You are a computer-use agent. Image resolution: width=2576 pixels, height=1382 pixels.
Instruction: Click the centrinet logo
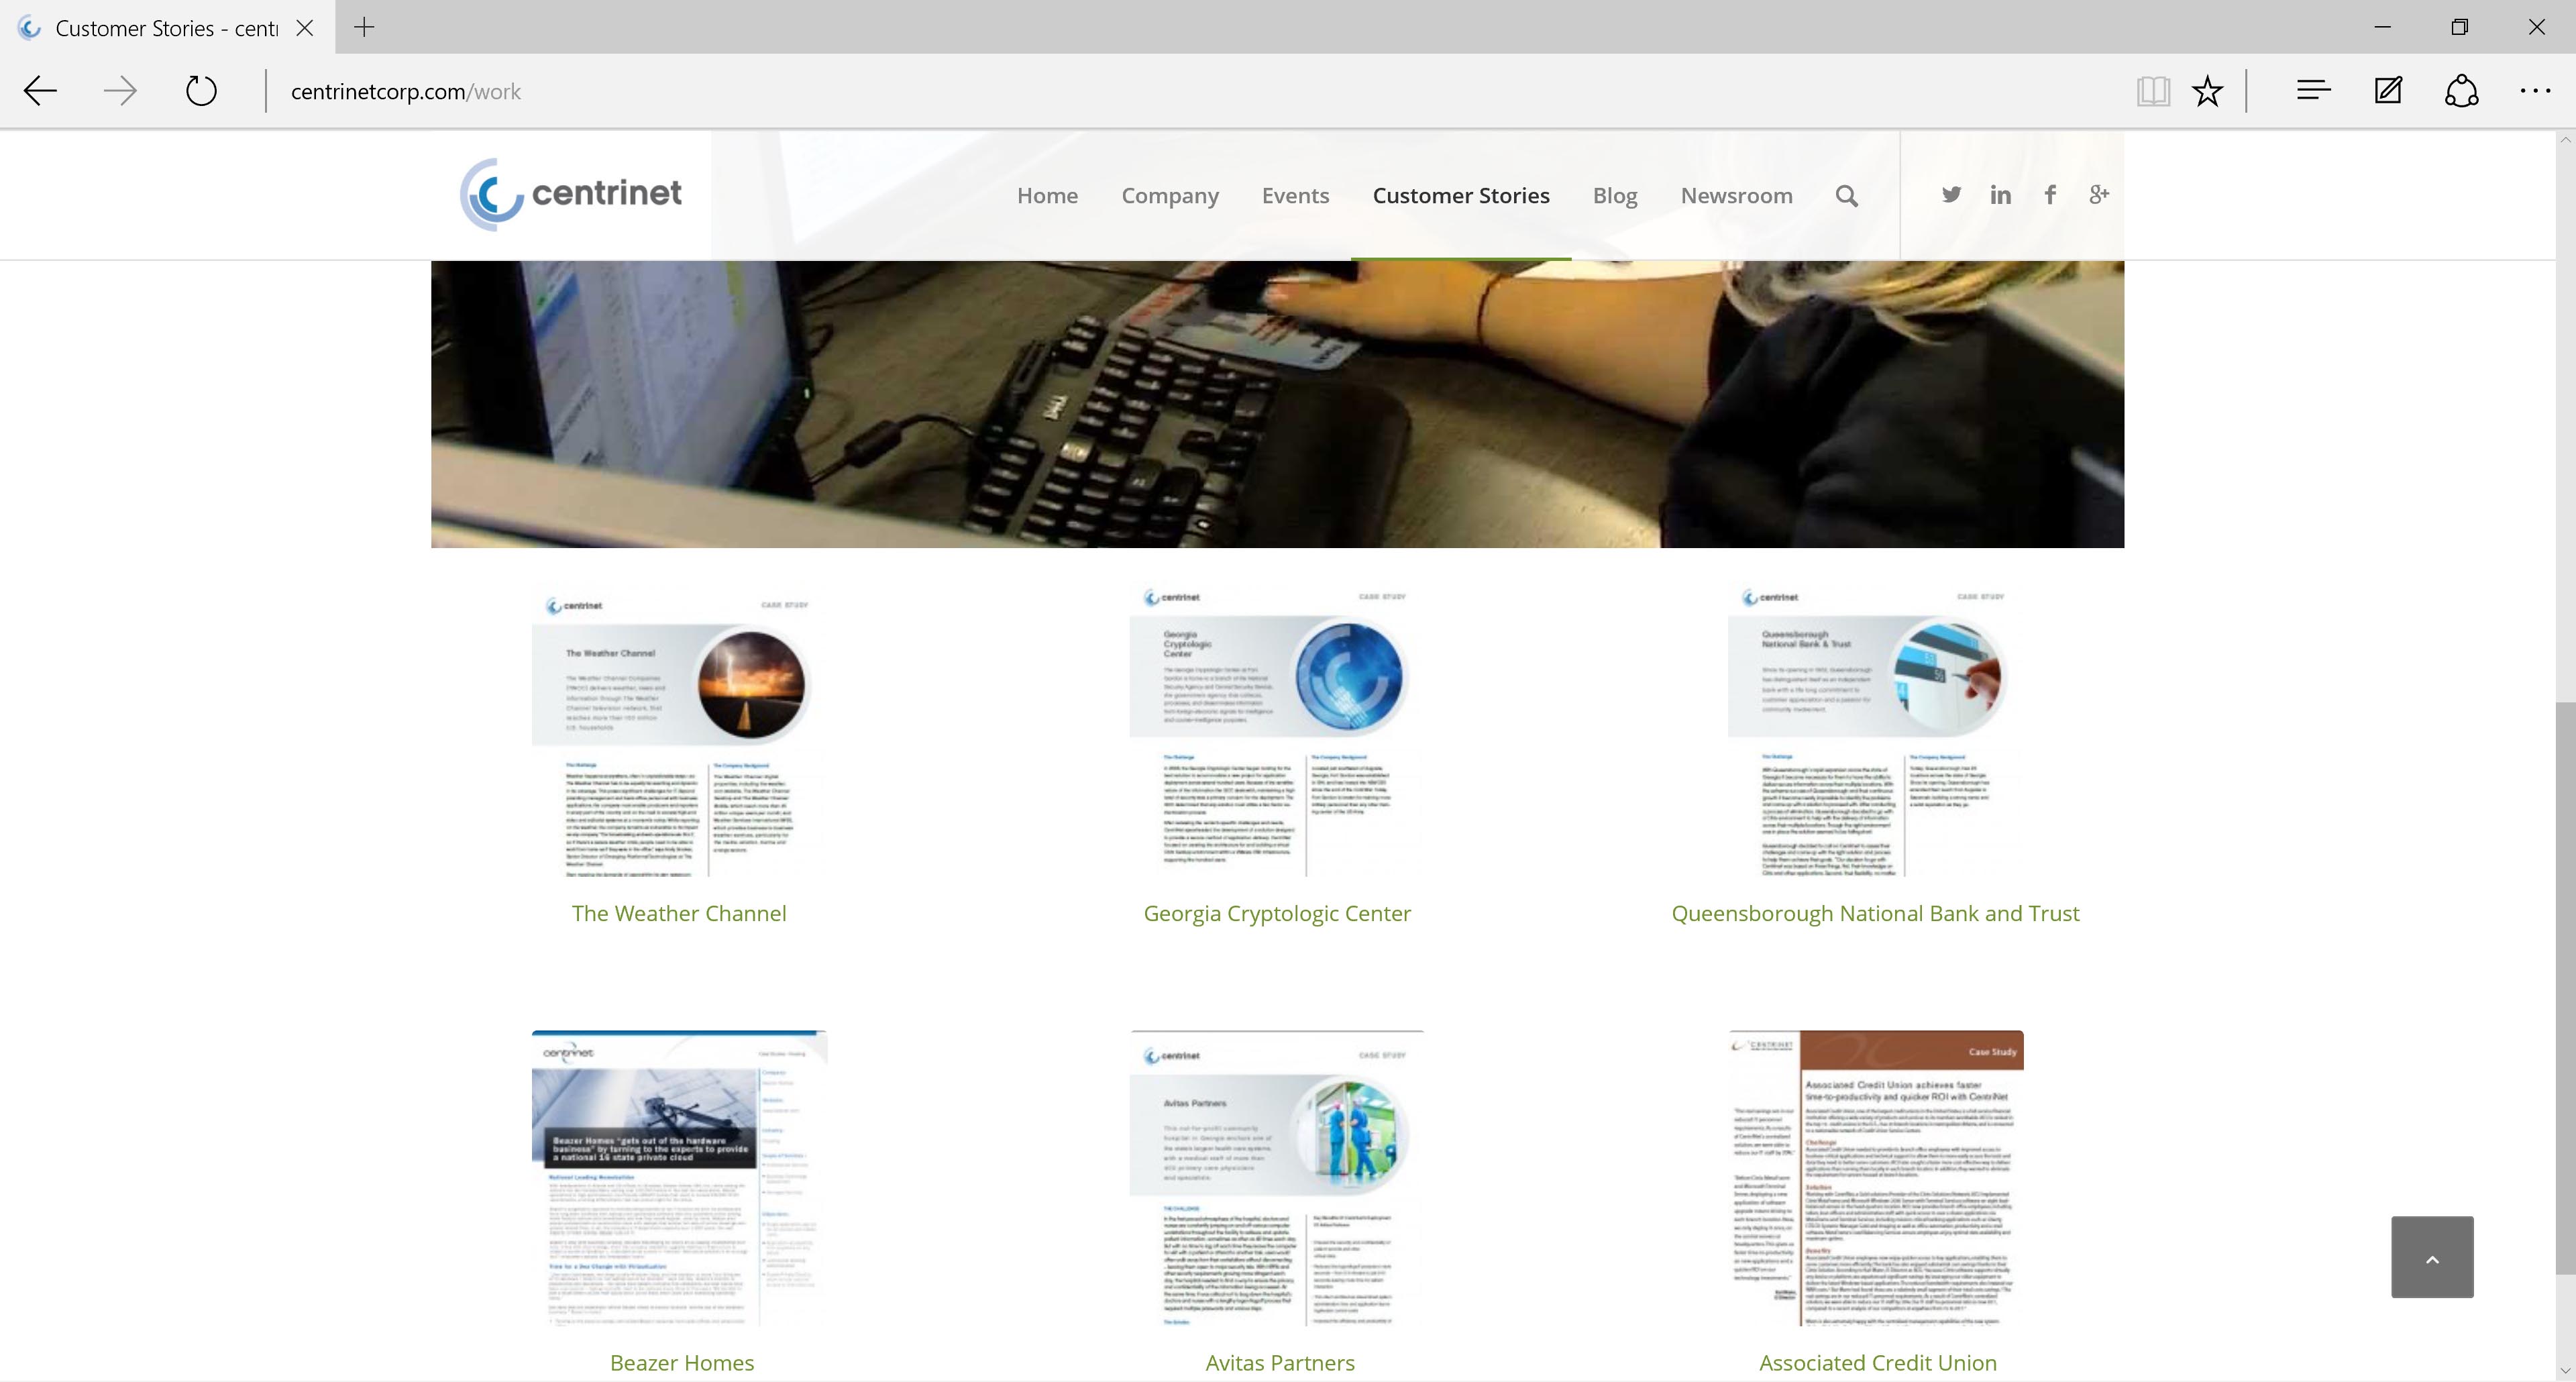571,194
